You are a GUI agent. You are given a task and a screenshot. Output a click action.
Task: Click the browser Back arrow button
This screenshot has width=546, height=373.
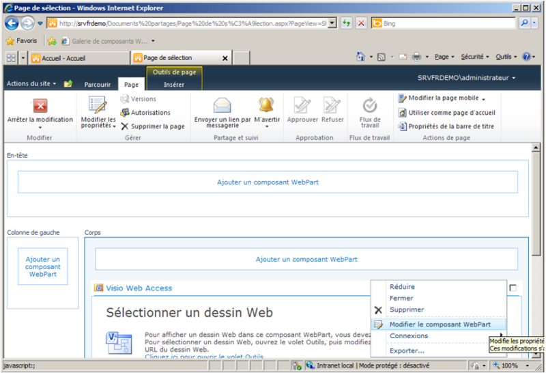pyautogui.click(x=12, y=23)
